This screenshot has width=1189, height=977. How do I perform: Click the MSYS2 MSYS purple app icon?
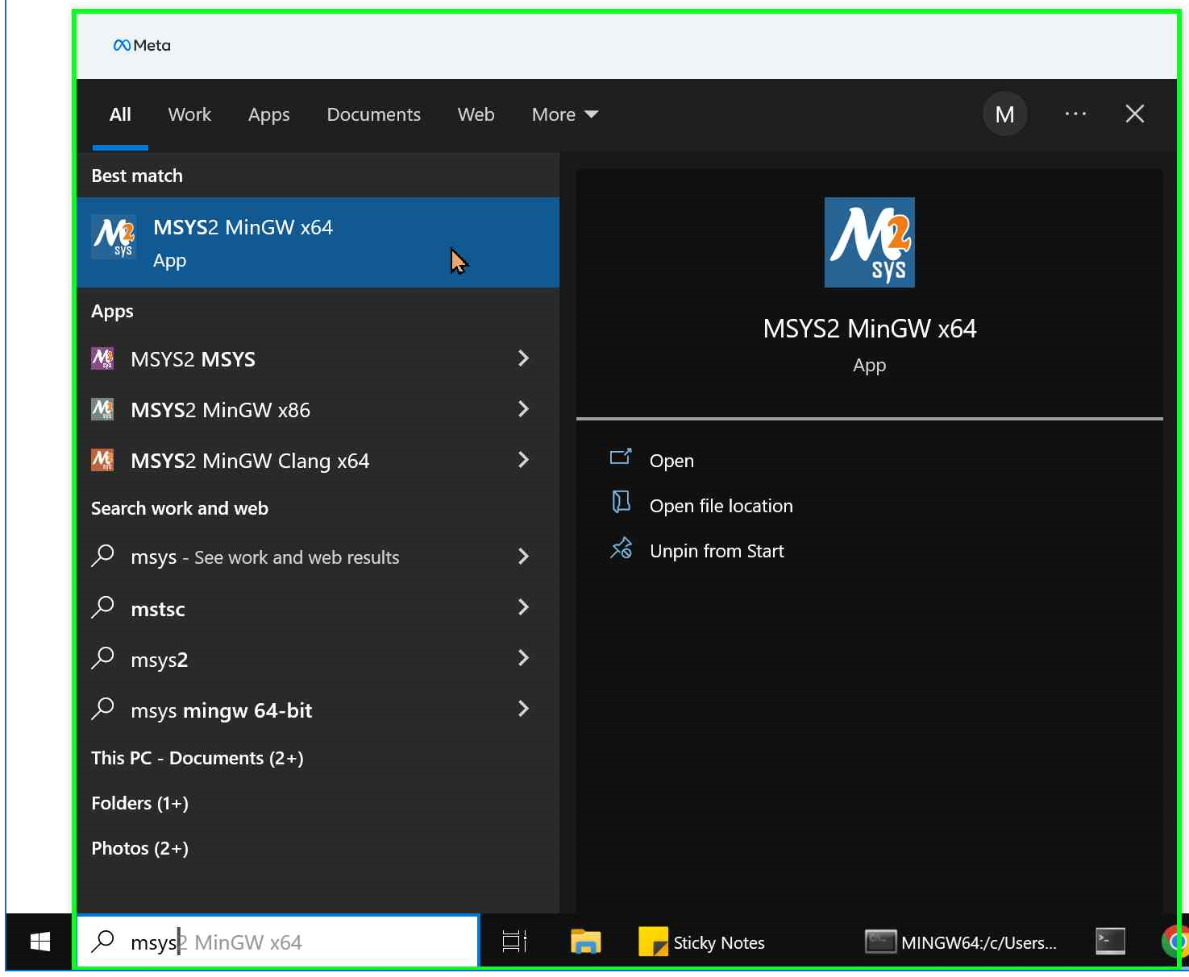coord(102,358)
